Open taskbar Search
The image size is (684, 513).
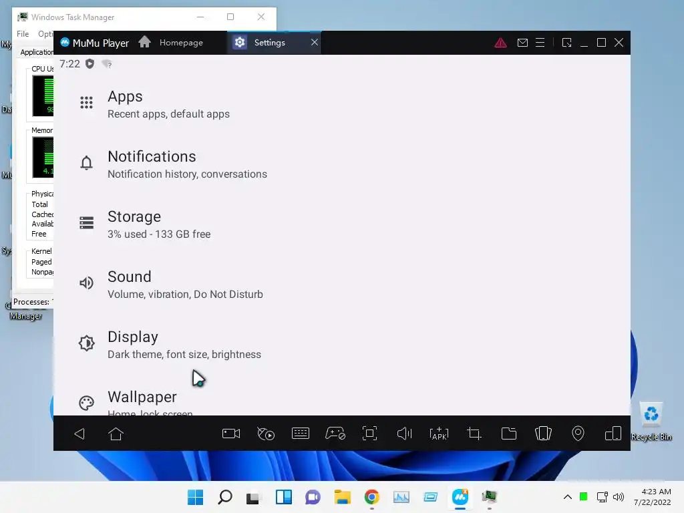click(225, 497)
